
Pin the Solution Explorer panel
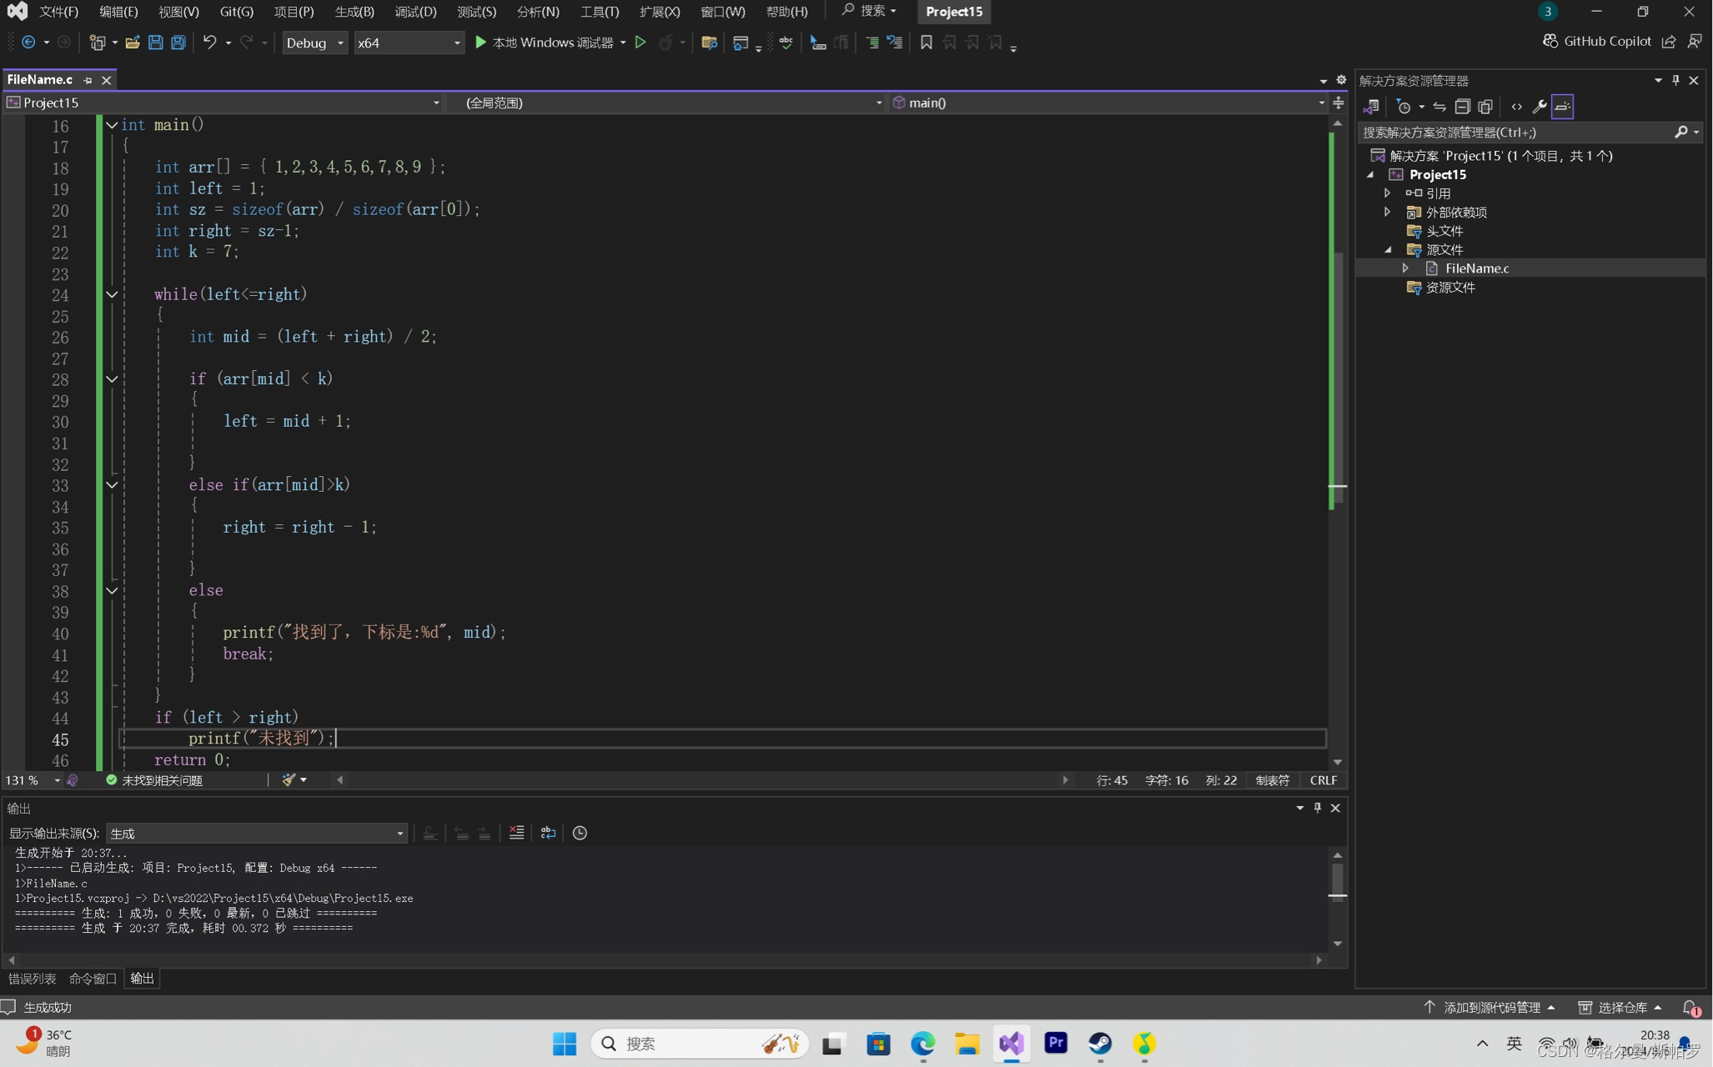click(x=1675, y=80)
